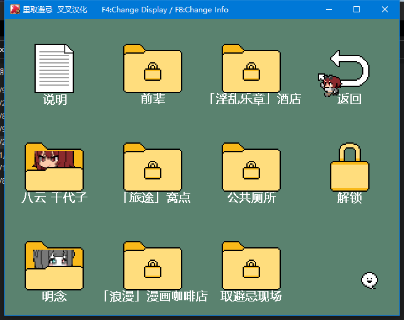The height and width of the screenshot is (320, 404).
Task: Click the large 解锁 padlock icon
Action: (350, 166)
